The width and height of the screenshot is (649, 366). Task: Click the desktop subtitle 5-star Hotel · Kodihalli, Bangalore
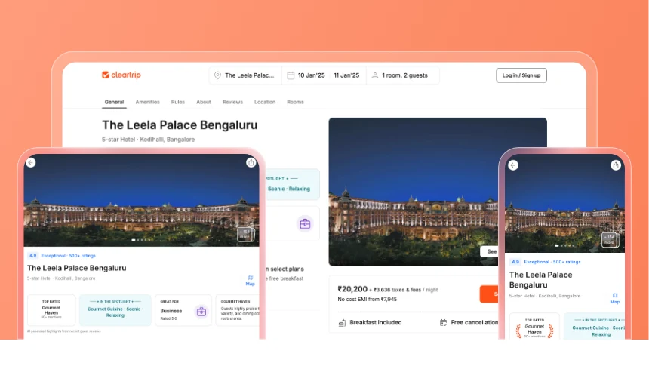[x=148, y=140]
